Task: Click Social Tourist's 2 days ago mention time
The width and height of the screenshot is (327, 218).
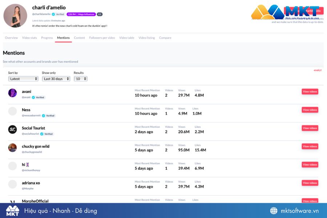Action: coord(144,132)
